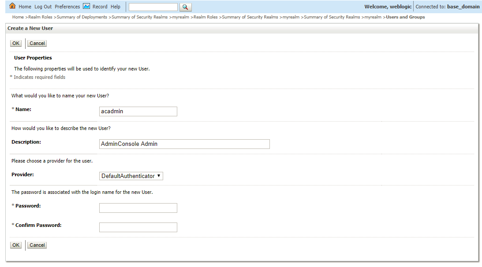Click inside the Name field showing acadmin
Viewport: 482px width, 267px height.
pos(138,111)
